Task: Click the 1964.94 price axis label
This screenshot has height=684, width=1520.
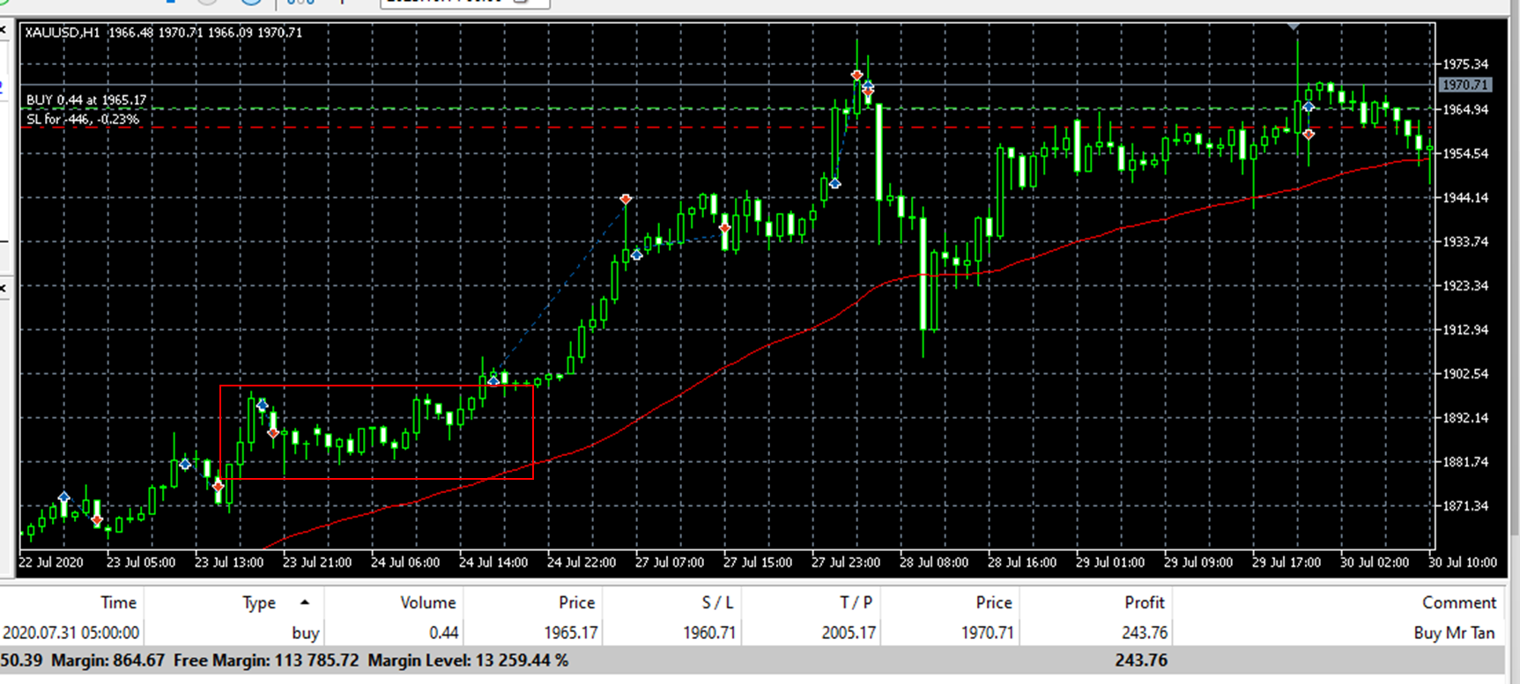Action: pos(1465,110)
